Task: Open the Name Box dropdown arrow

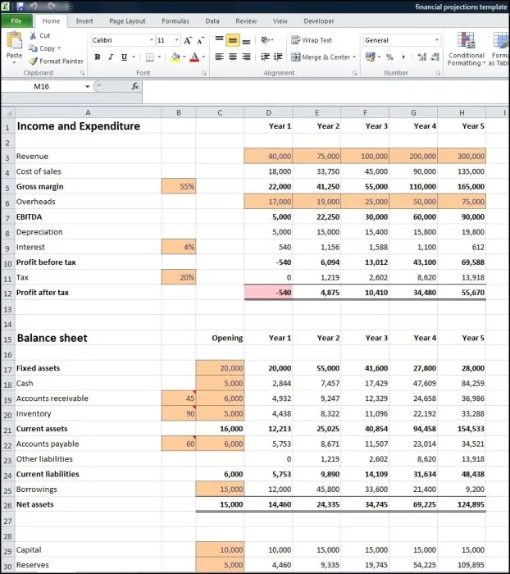Action: (88, 86)
